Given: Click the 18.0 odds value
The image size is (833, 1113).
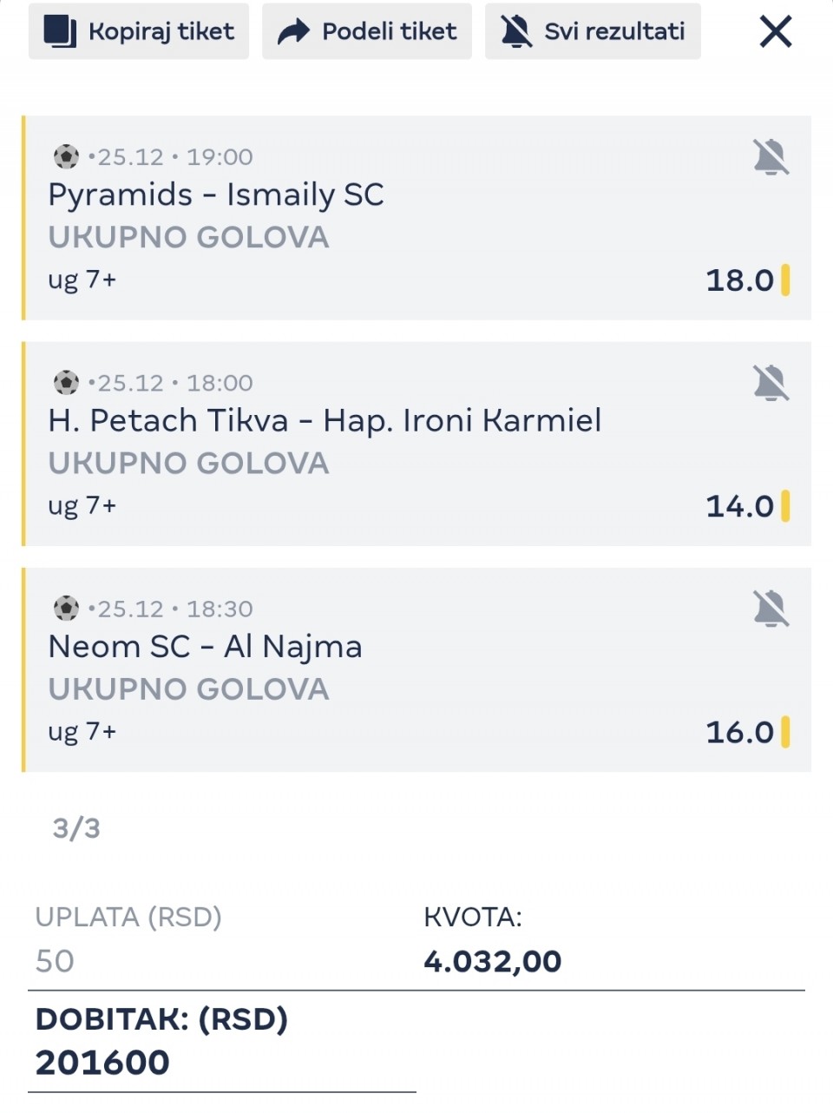Looking at the screenshot, I should (738, 280).
